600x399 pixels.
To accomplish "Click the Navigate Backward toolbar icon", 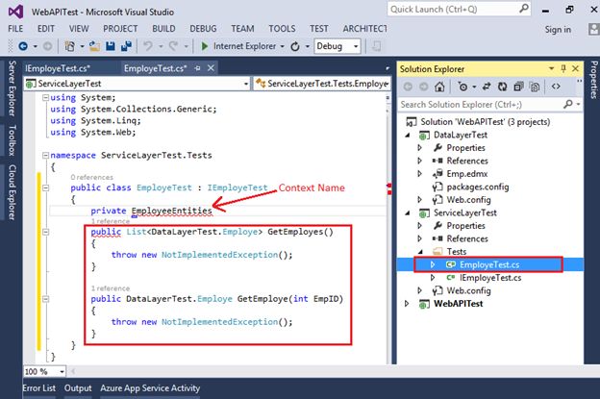I will coord(23,46).
